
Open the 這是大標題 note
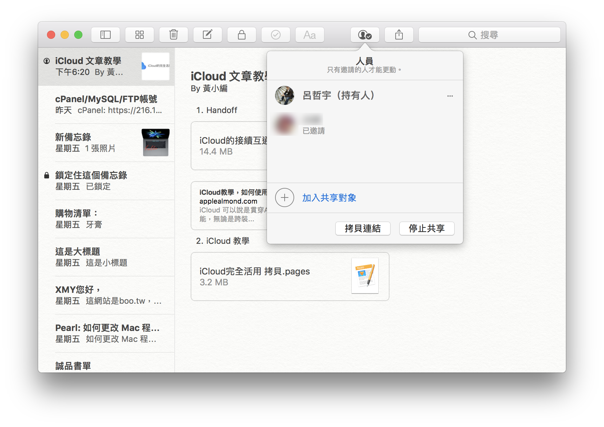[x=106, y=257]
